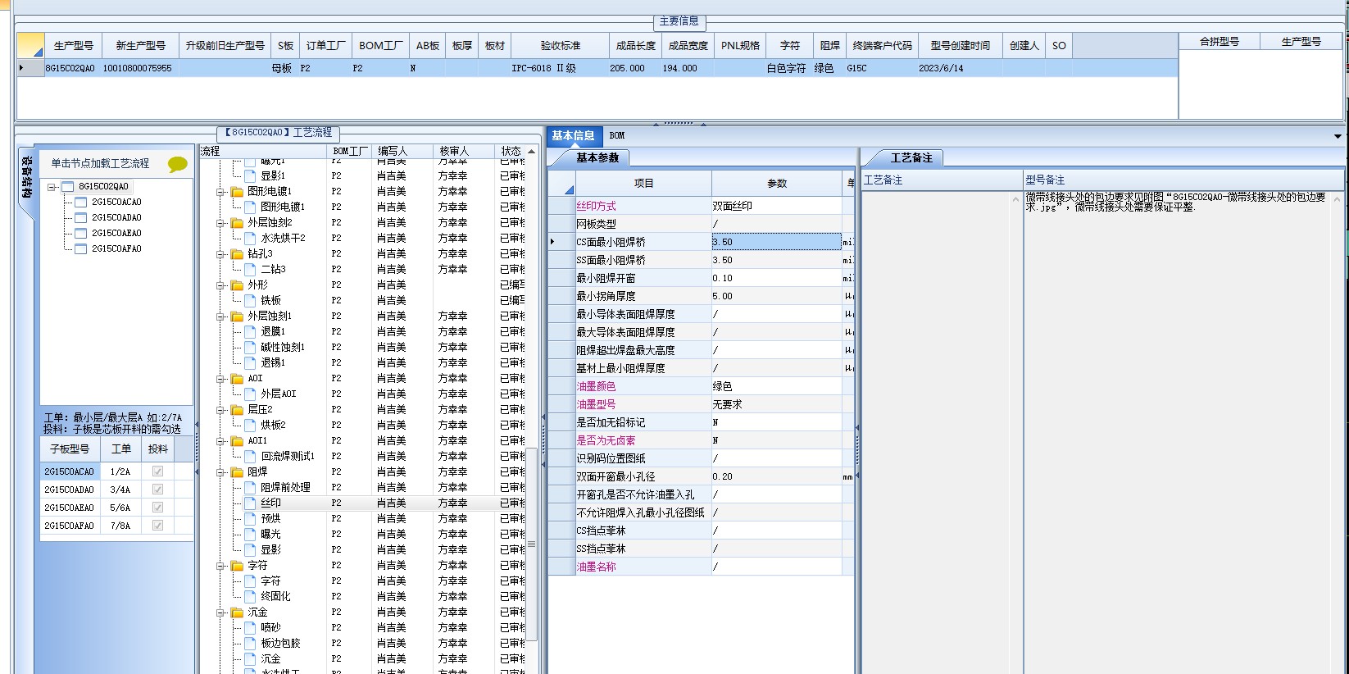1349x674 pixels.
Task: Collapse the 图形电镀1 process group
Action: 220,192
